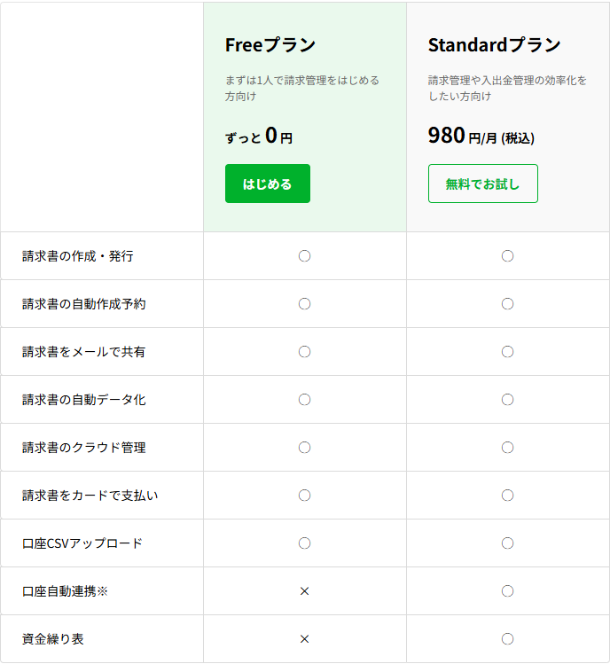Click Standard plan circle for 請求書をカードで支払い
This screenshot has width=610, height=664.
pos(507,496)
